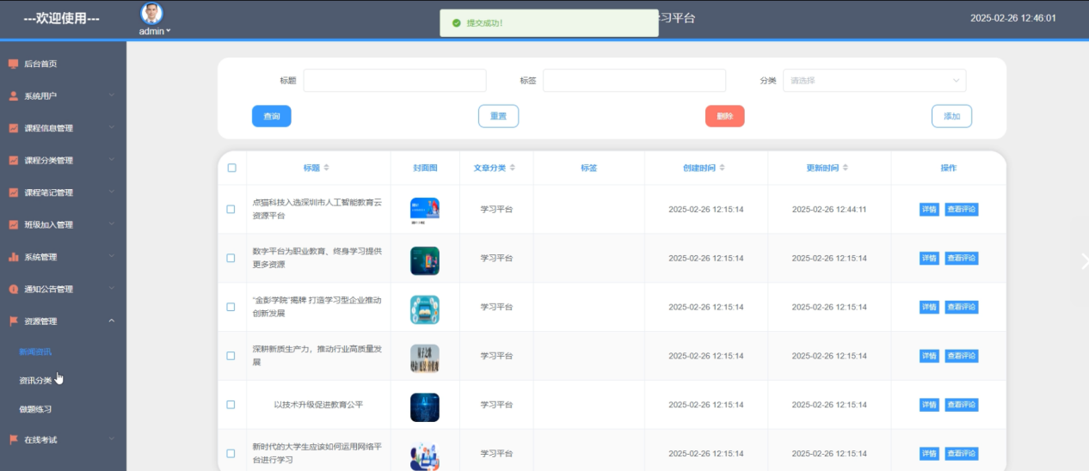1089x471 pixels.
Task: Open the admin user dropdown
Action: (x=155, y=31)
